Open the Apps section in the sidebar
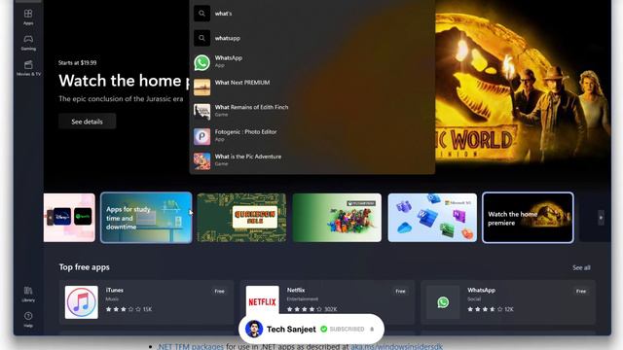The image size is (623, 350). pyautogui.click(x=28, y=17)
